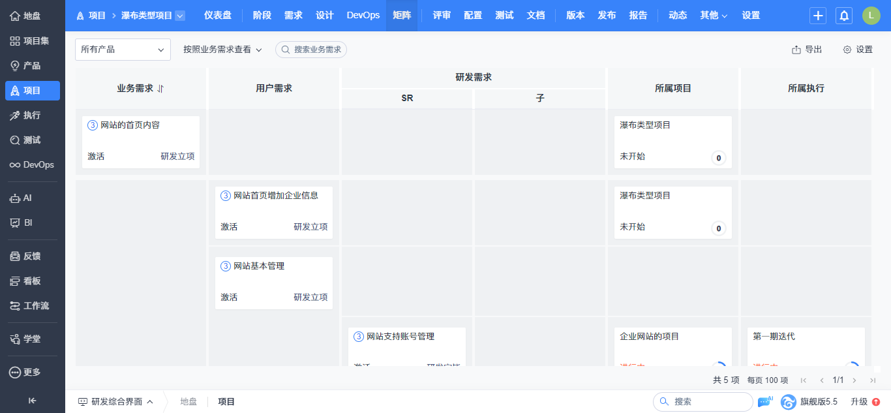The width and height of the screenshot is (891, 413).
Task: Open 看板 in the sidebar
Action: pos(33,281)
